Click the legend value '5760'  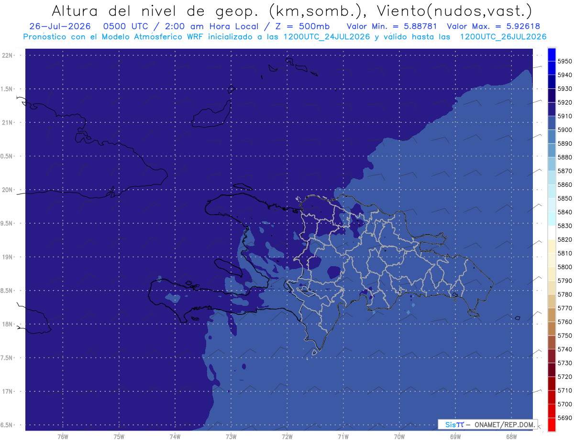pos(565,322)
